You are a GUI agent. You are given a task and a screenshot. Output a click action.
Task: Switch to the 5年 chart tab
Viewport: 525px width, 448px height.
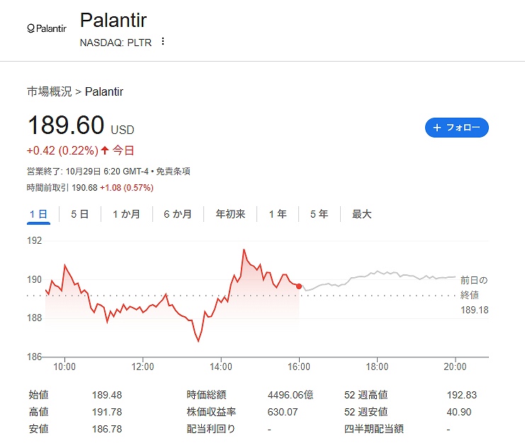tap(319, 214)
